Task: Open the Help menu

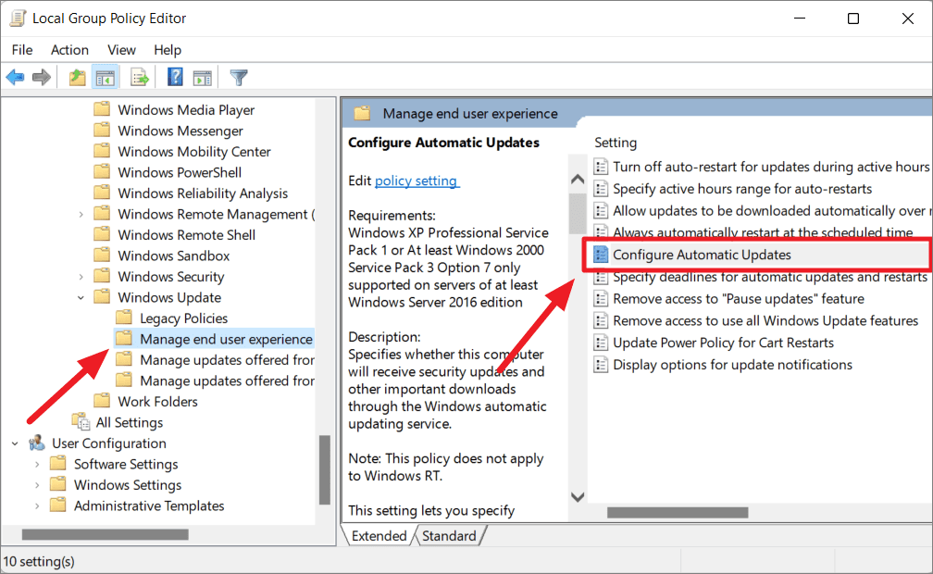Action: [x=168, y=50]
